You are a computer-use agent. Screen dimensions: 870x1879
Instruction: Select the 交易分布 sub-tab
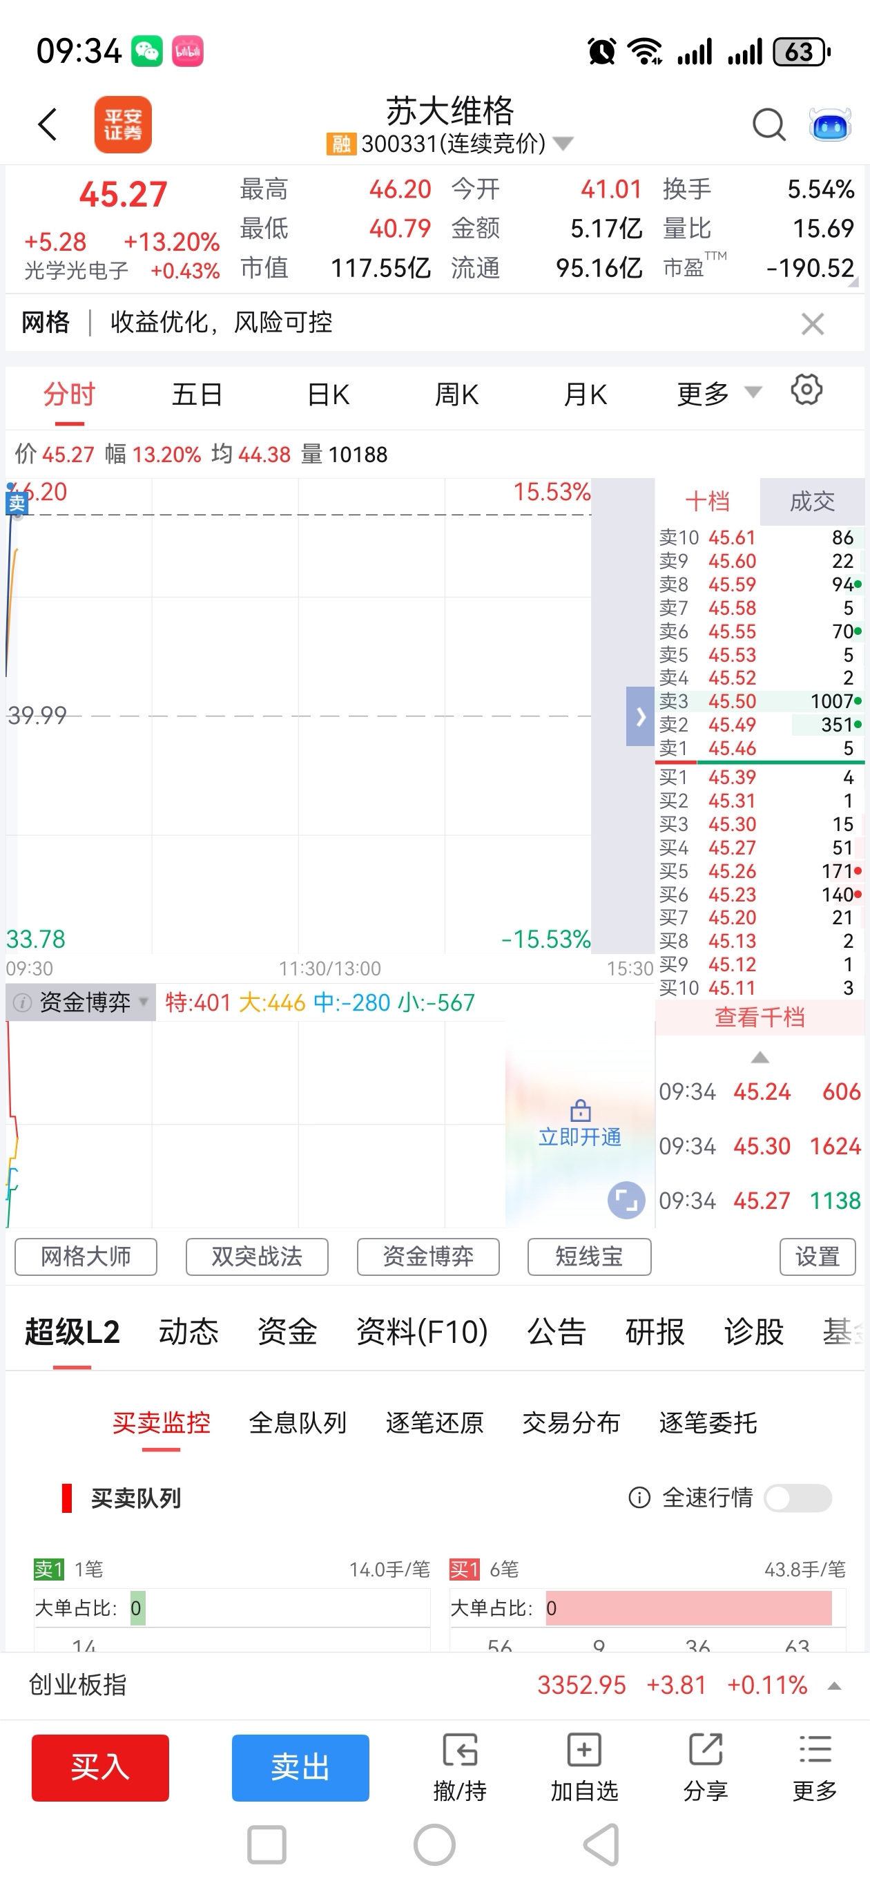(571, 1422)
